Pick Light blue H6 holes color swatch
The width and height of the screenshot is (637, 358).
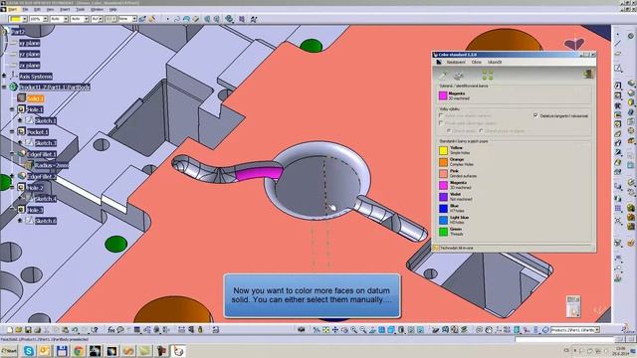click(443, 220)
